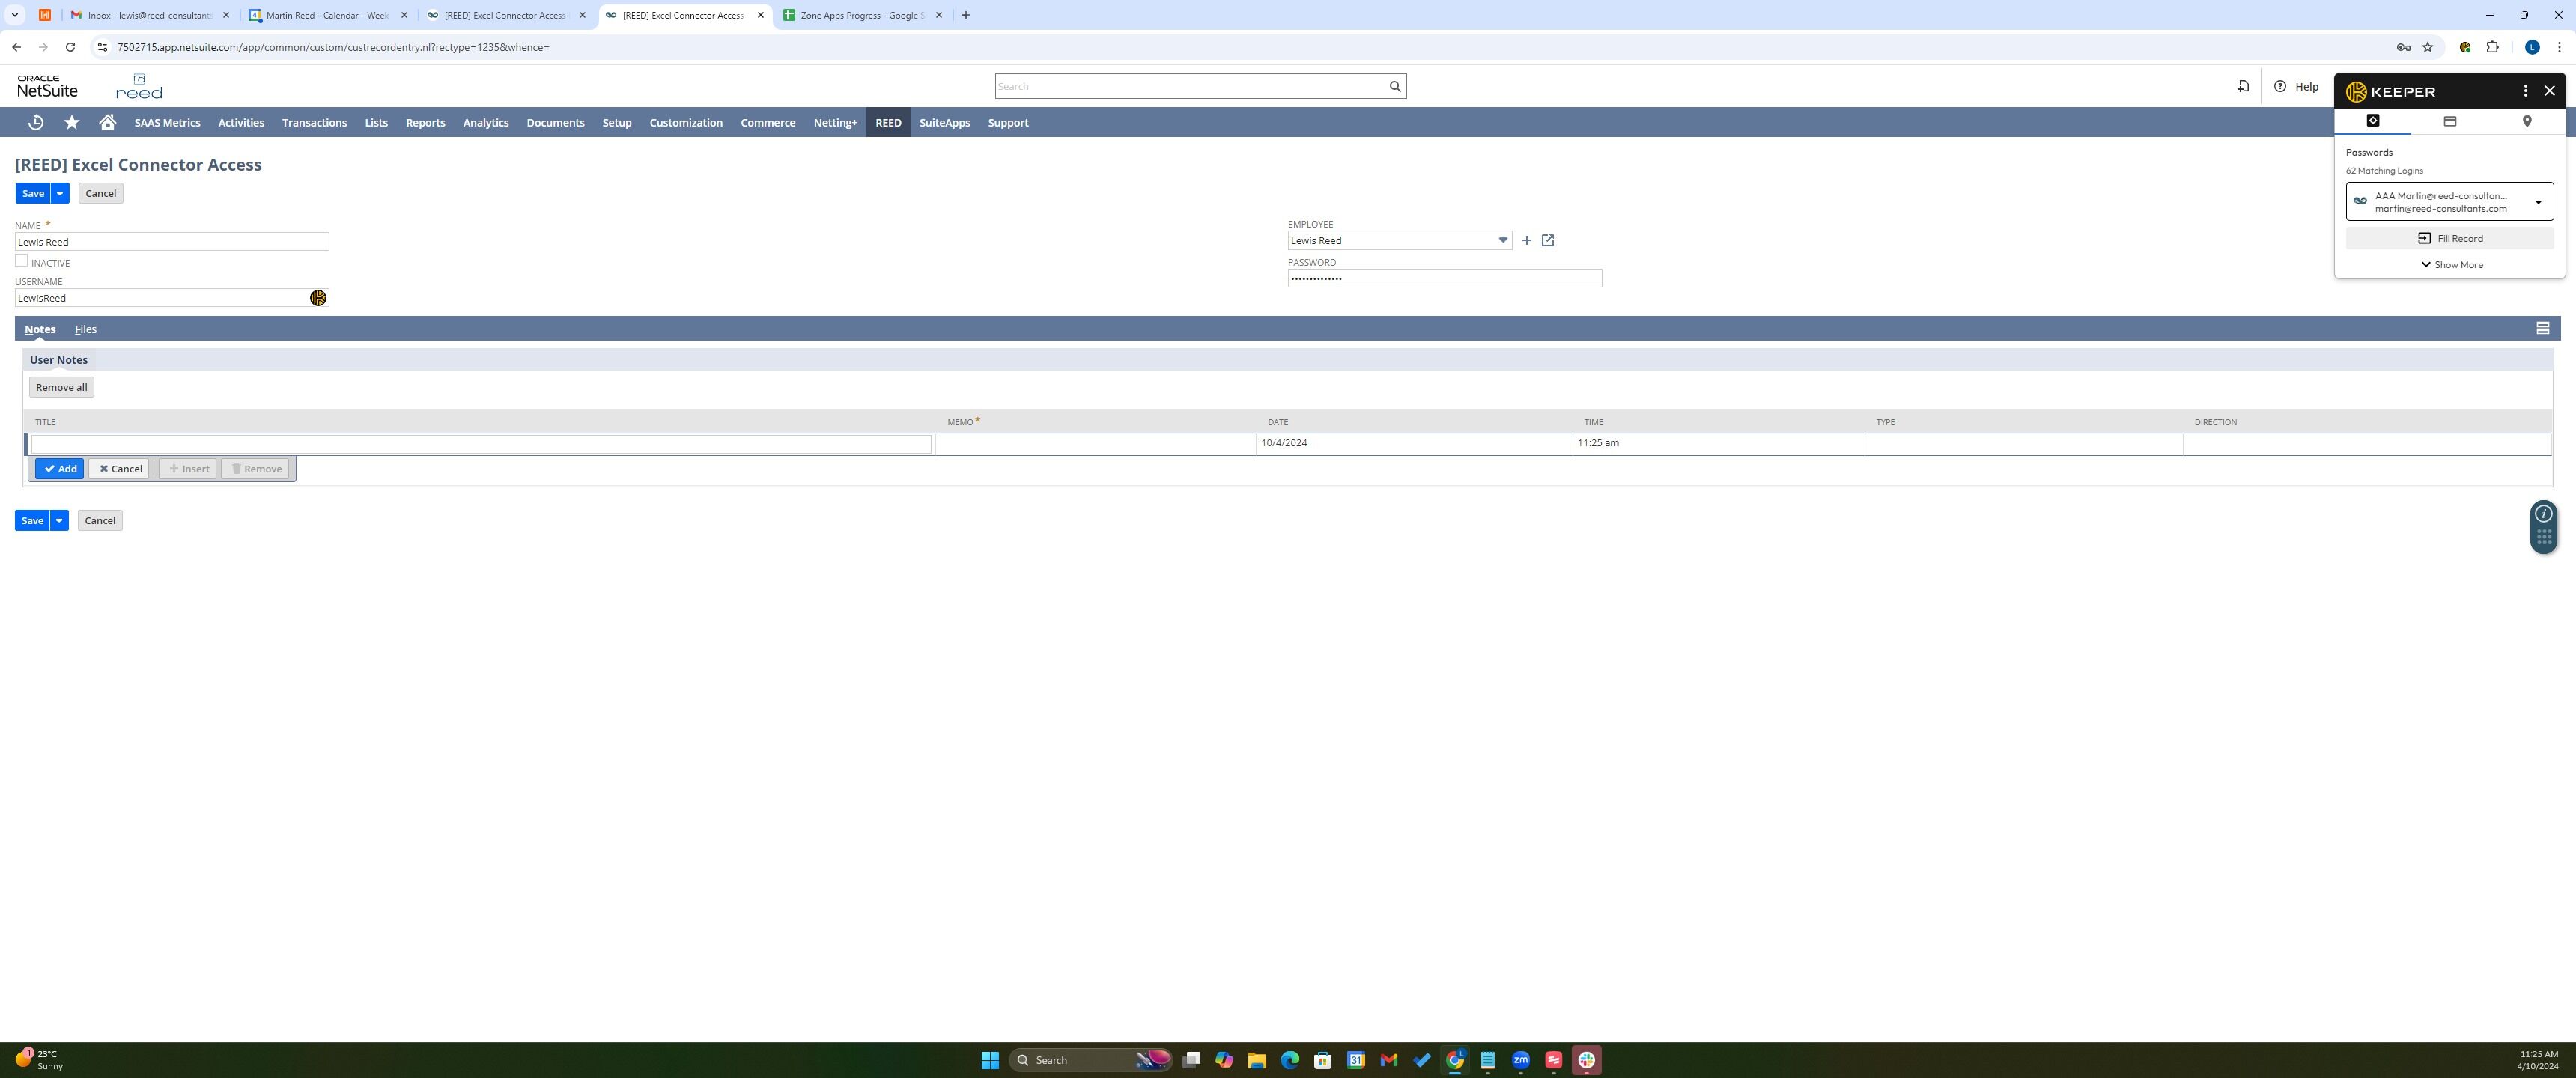Click the plus icon beside Employee field
Viewport: 2576px width, 1078px height.
tap(1526, 240)
